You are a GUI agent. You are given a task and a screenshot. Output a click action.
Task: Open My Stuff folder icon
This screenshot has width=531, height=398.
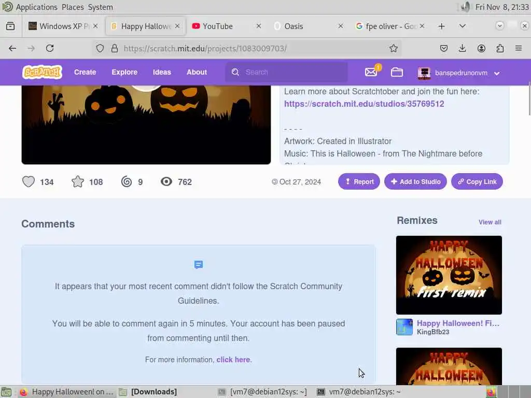pyautogui.click(x=397, y=72)
